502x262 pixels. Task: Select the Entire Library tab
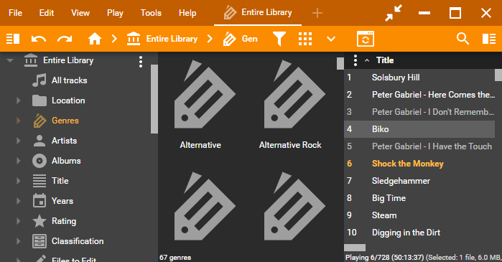(x=258, y=13)
